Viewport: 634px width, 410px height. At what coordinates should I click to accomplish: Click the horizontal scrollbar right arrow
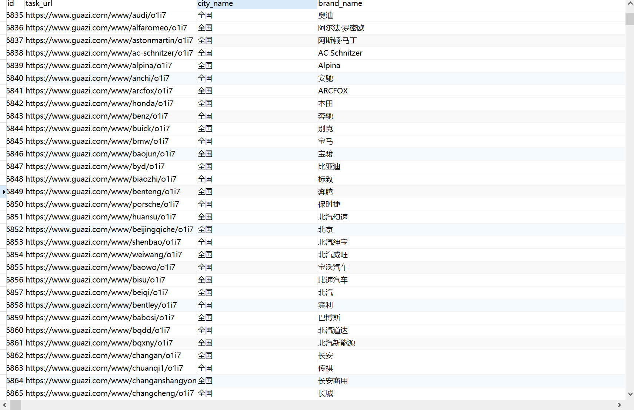619,405
